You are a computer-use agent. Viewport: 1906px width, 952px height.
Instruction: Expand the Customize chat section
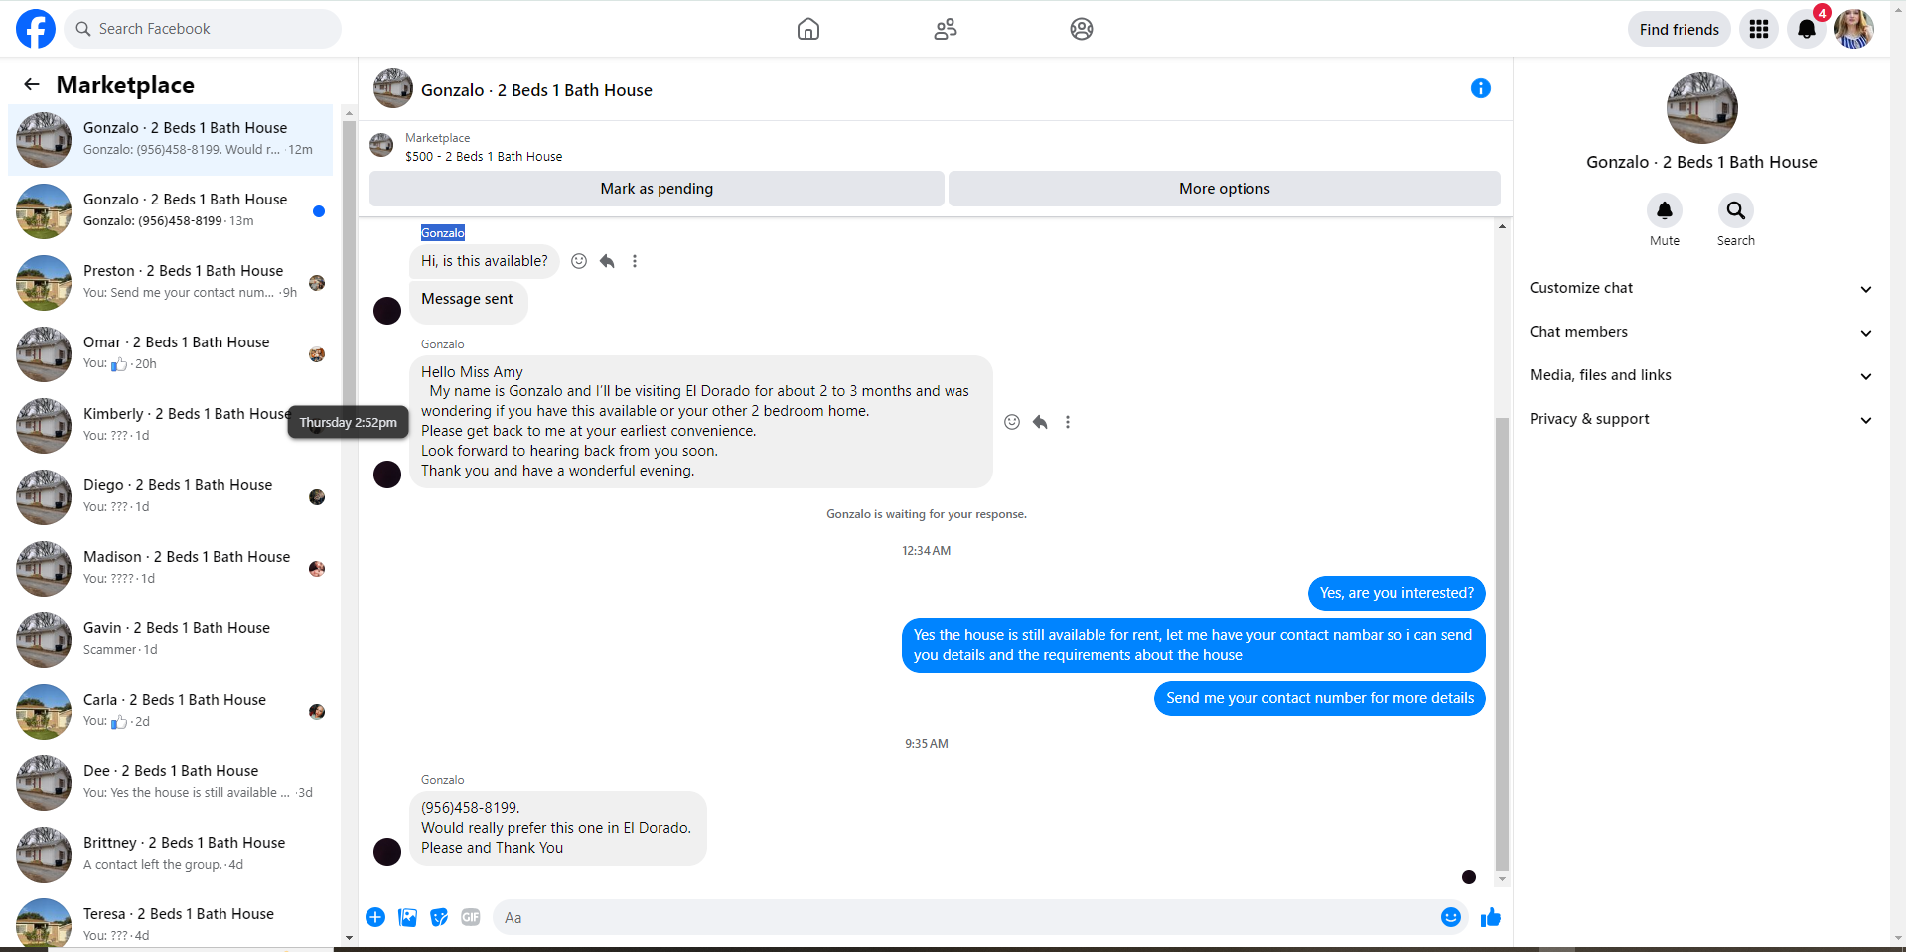tap(1700, 288)
